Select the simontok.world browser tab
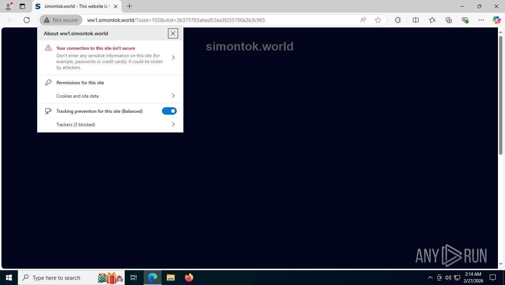 (x=77, y=6)
